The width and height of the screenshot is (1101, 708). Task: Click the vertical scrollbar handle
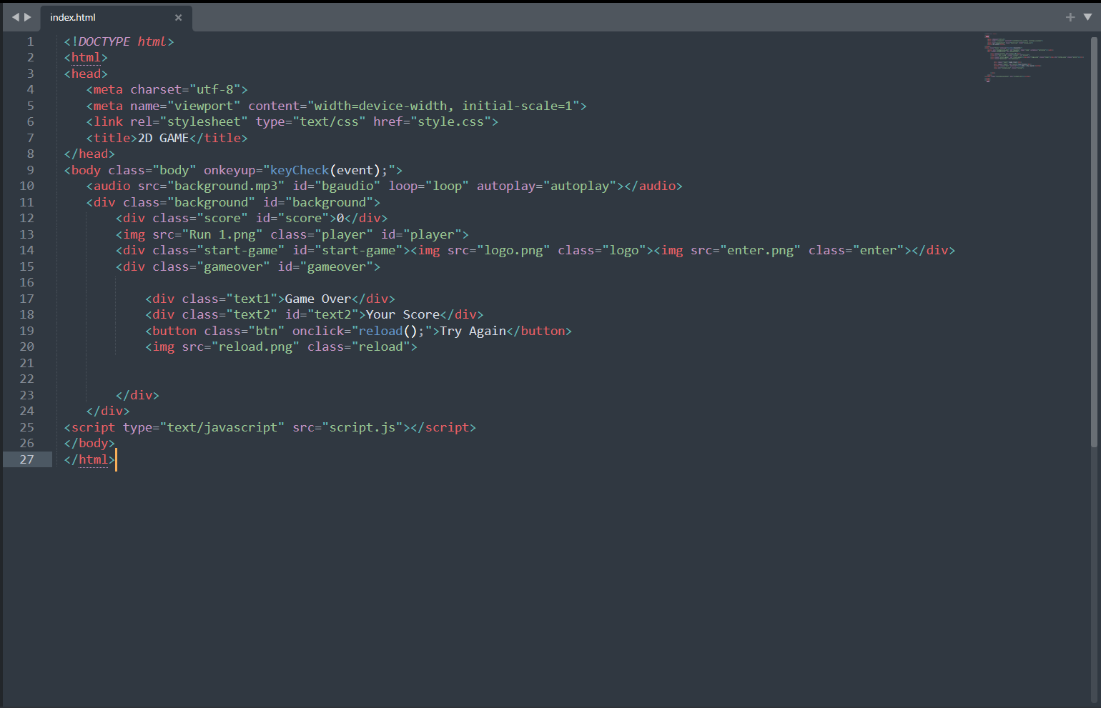point(1095,241)
